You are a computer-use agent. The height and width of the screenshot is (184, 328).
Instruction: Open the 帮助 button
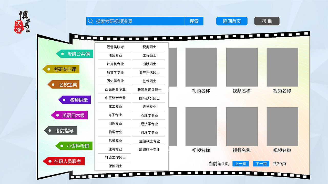[267, 21]
